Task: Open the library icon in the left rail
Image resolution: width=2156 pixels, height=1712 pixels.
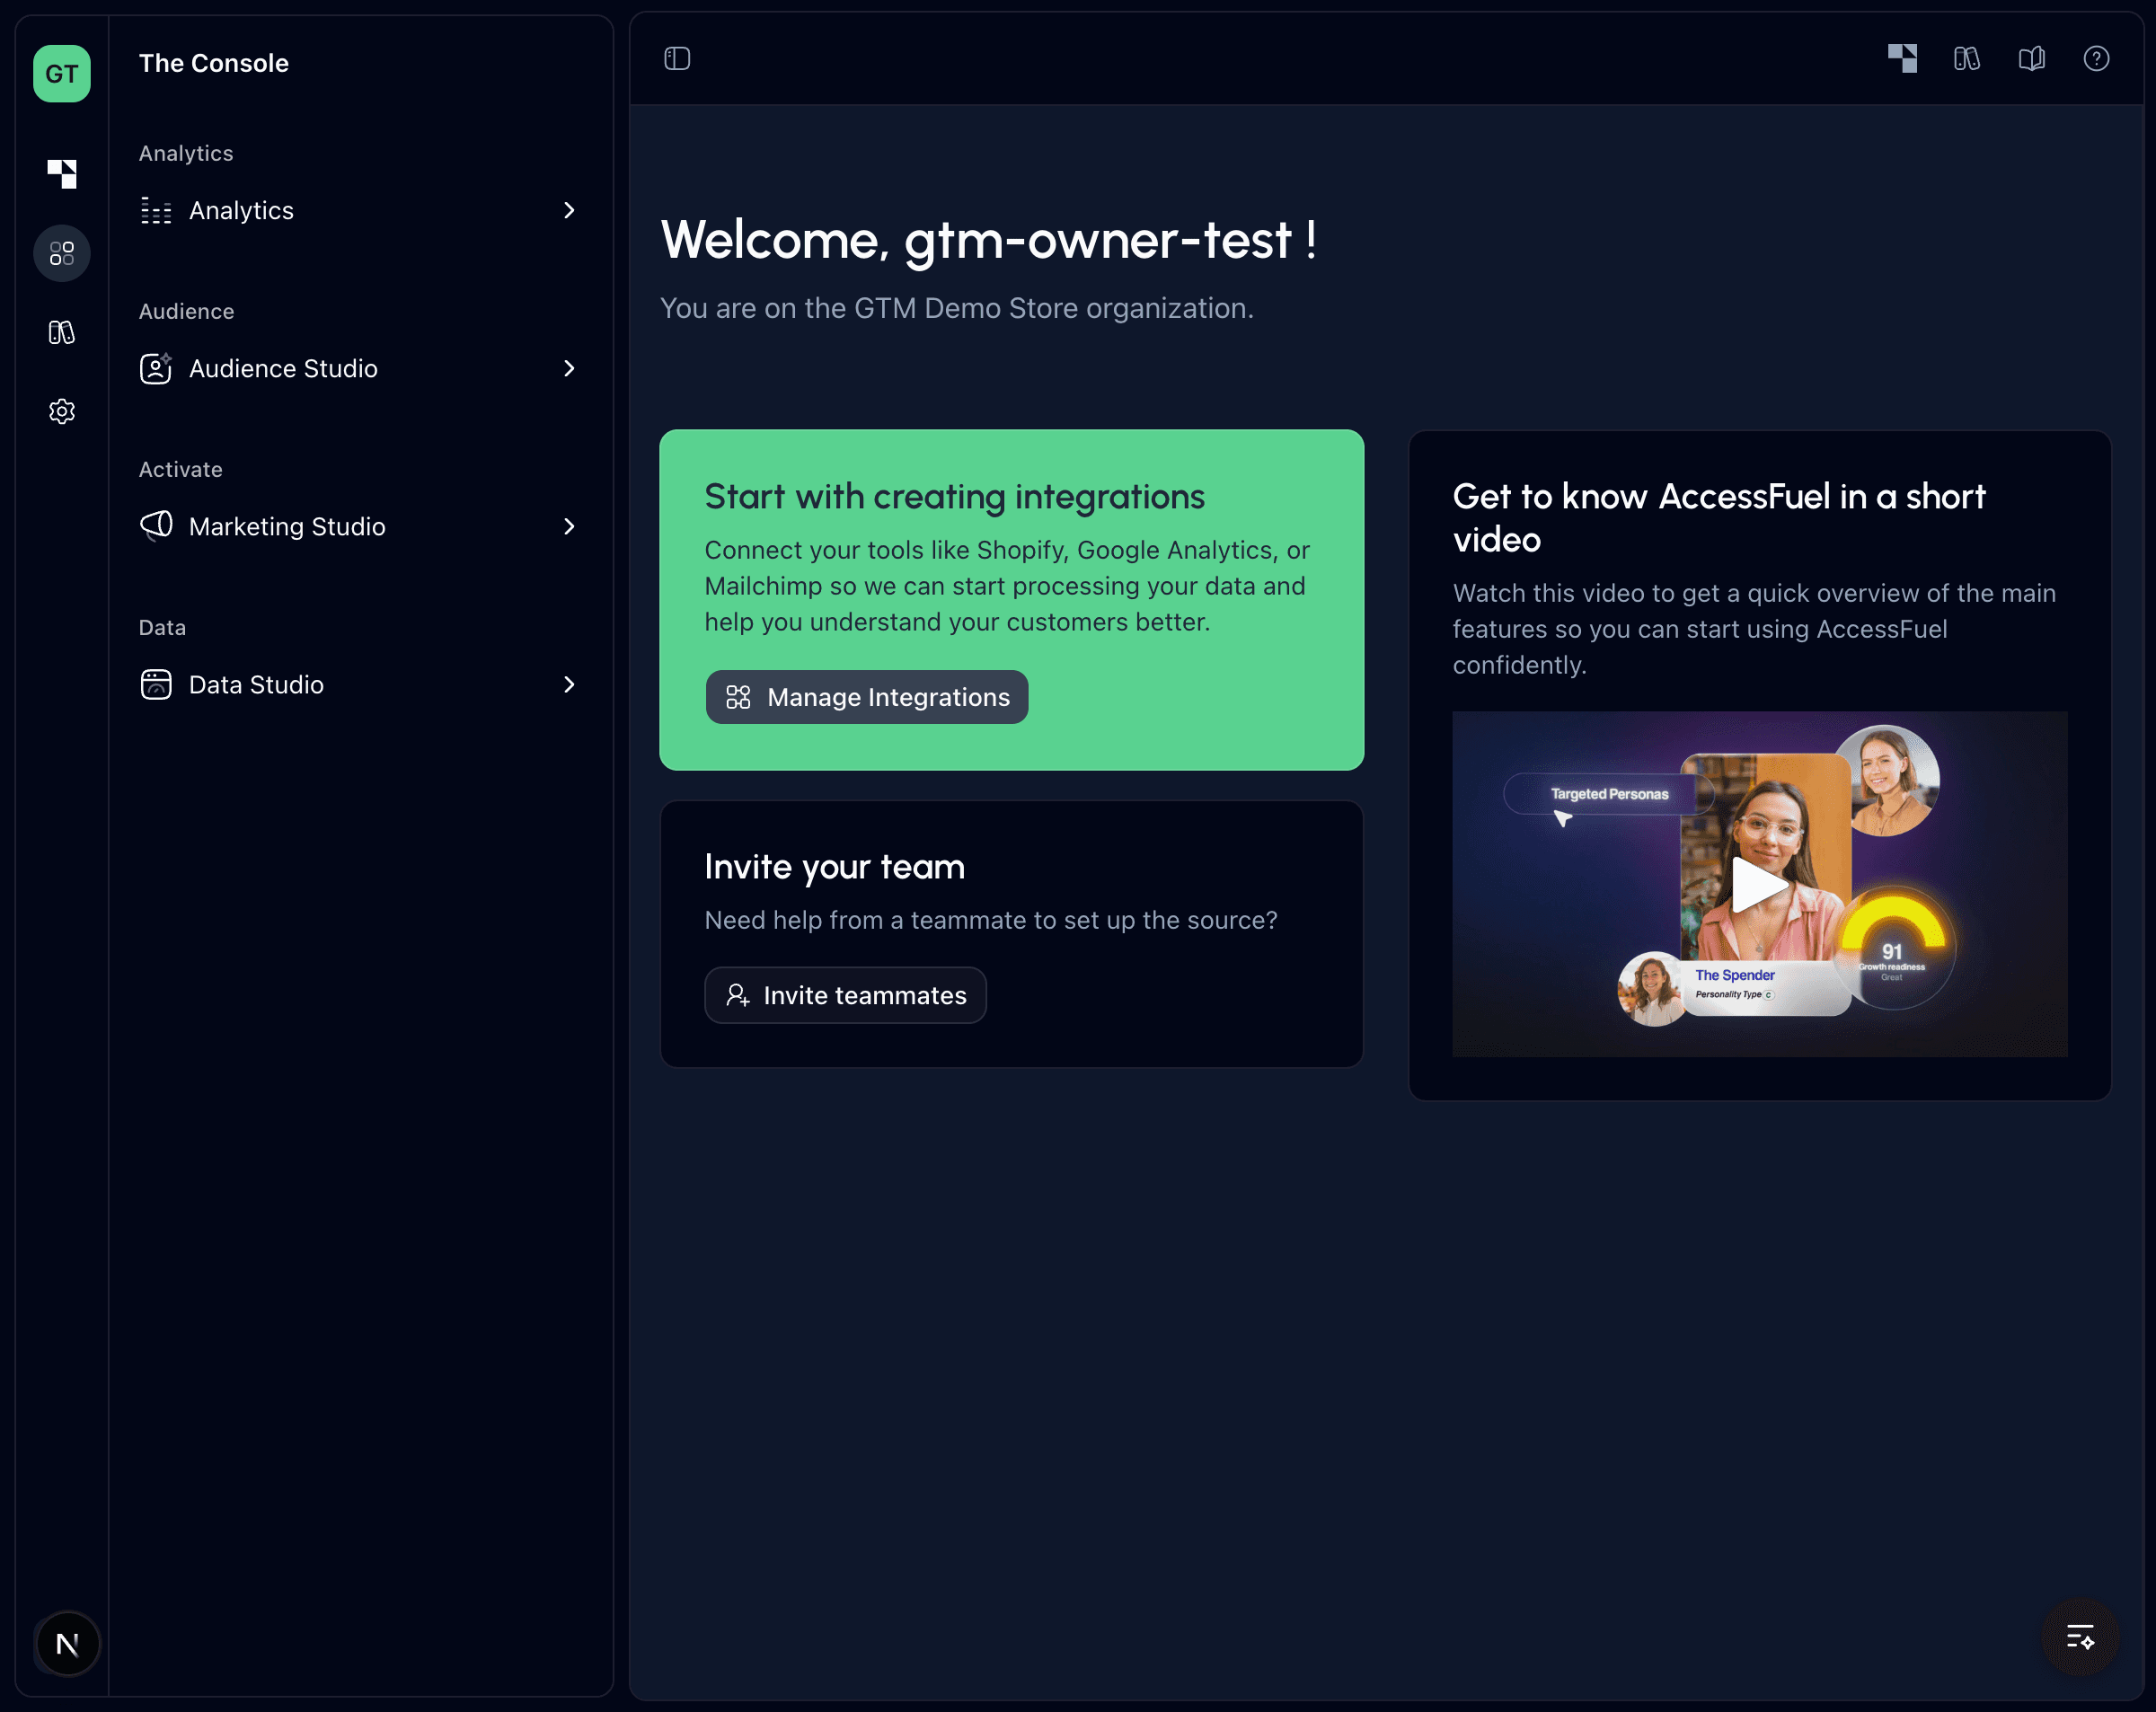Action: tap(62, 331)
